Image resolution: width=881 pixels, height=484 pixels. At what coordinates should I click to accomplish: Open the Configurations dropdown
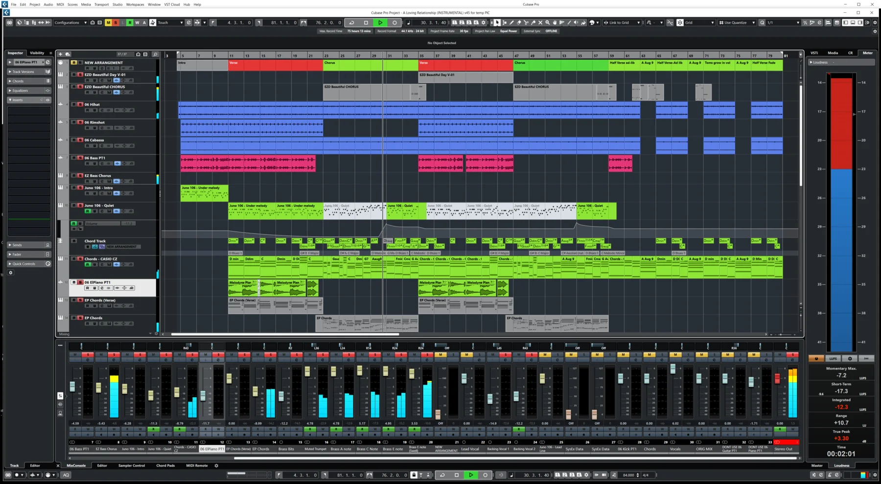point(70,23)
